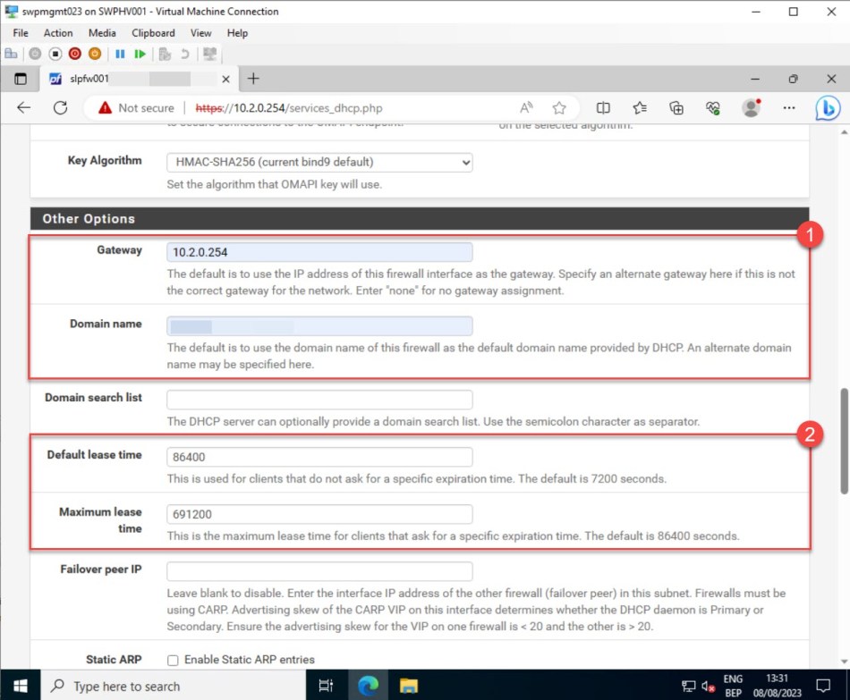Pause the virtual machine via toolbar icon
Screen dimensions: 850x700
[119, 54]
